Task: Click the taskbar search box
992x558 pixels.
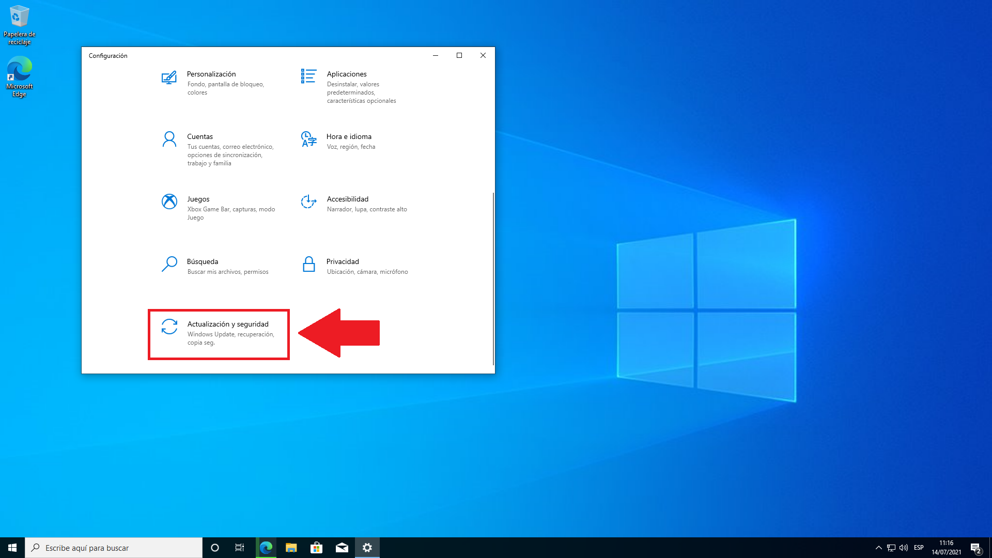Action: [114, 548]
